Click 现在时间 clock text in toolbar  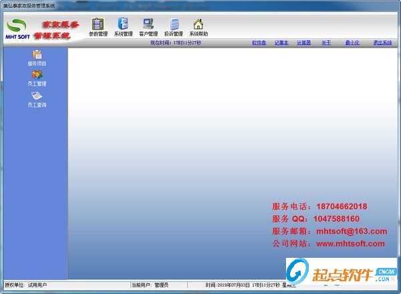coord(176,43)
